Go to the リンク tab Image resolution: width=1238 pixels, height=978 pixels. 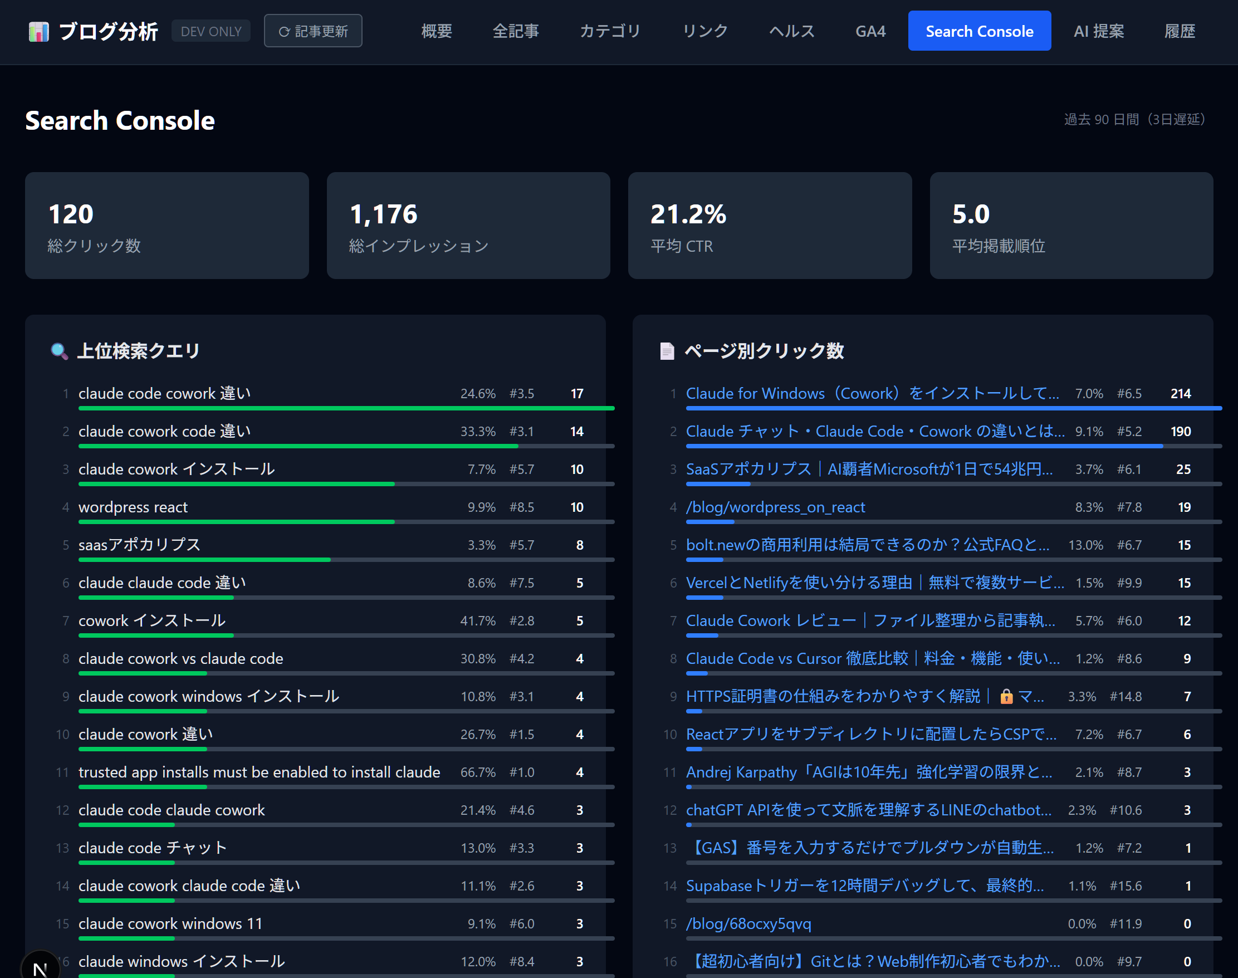(x=705, y=31)
